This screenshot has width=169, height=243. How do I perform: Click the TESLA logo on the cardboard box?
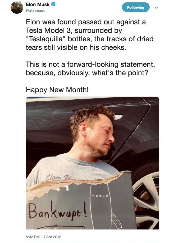click(100, 196)
